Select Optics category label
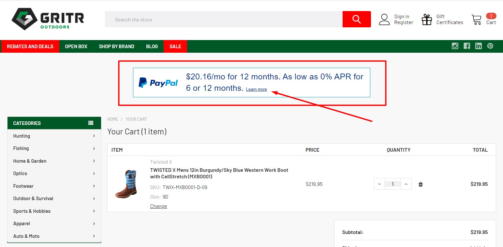Viewport: 503px width, 247px height. click(x=20, y=173)
